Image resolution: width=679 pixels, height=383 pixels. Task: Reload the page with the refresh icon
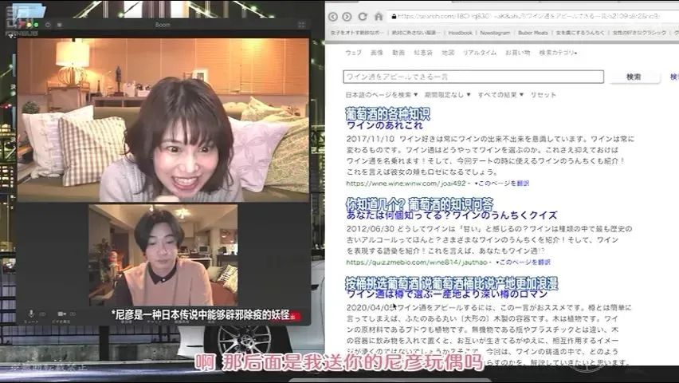click(x=363, y=17)
